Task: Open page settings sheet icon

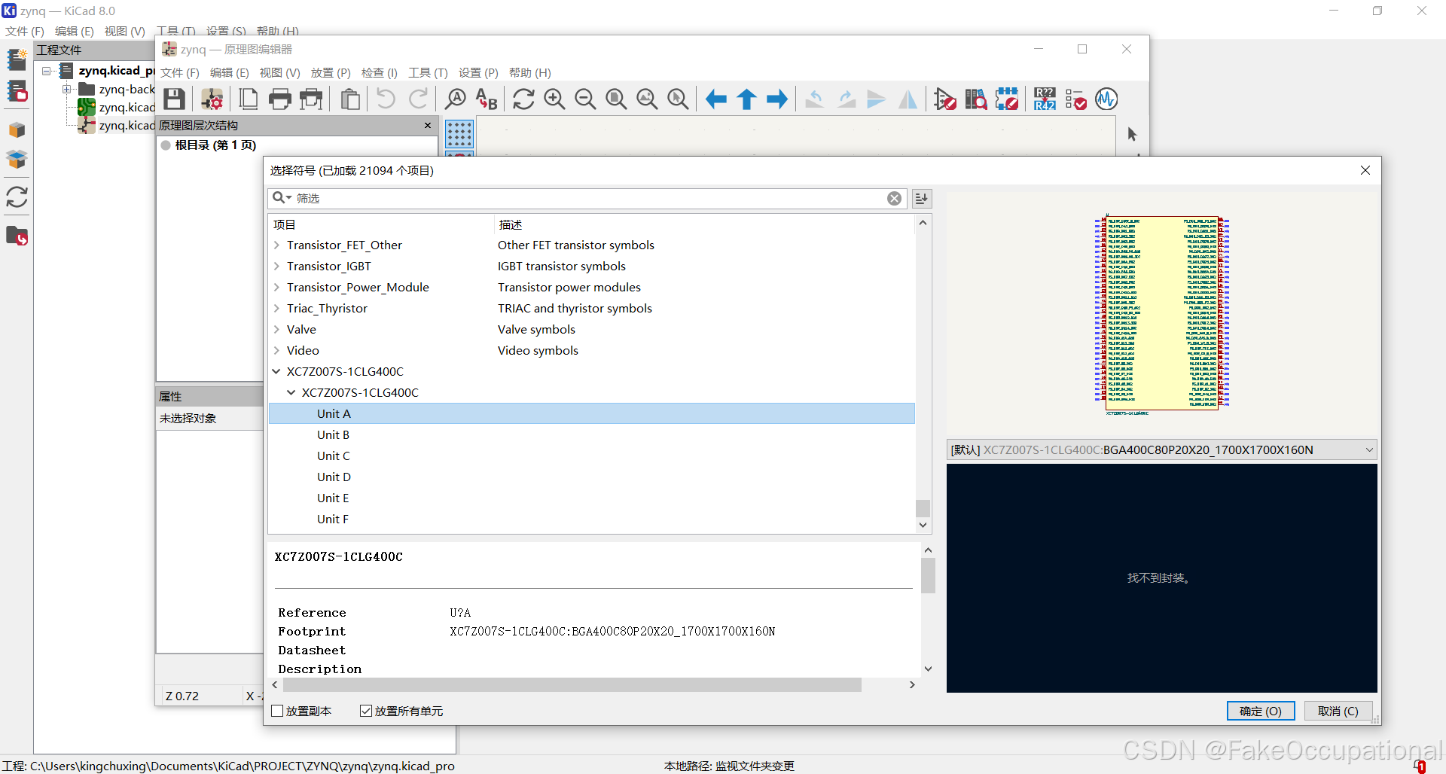Action: coord(249,99)
